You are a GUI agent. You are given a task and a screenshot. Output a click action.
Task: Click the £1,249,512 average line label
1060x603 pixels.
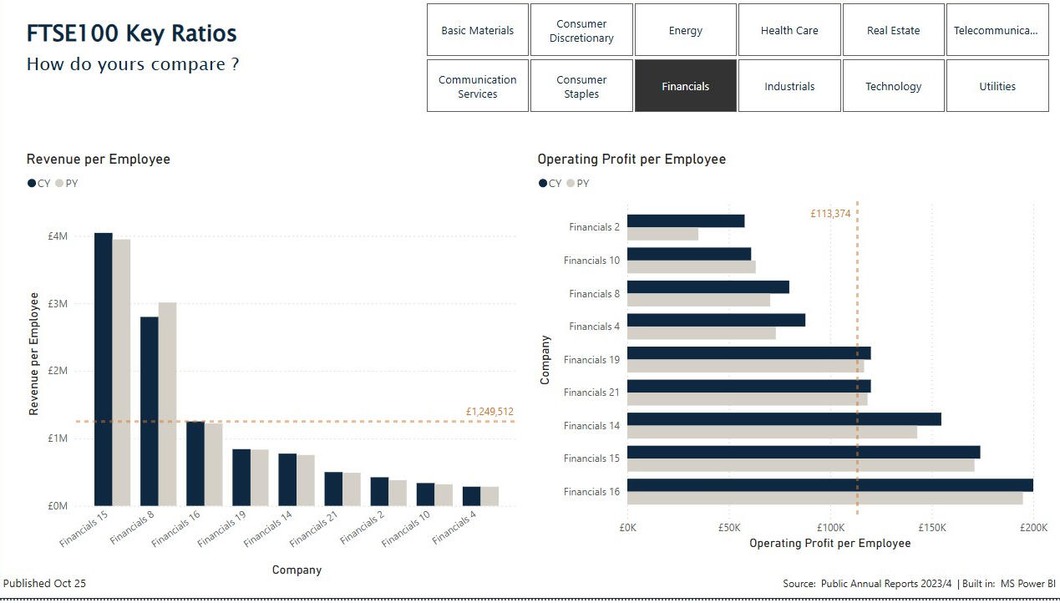point(490,411)
